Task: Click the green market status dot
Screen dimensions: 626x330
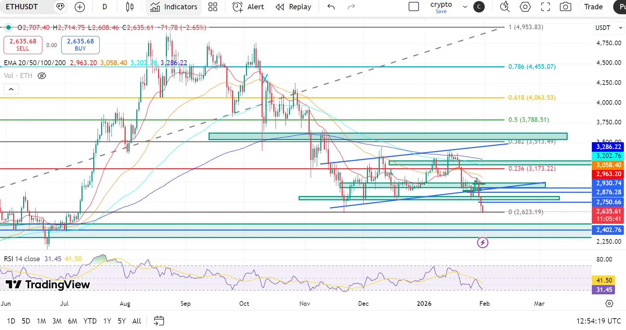Action: pyautogui.click(x=8, y=27)
